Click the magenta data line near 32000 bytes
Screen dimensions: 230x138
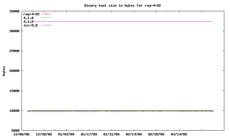[x=129, y=21]
